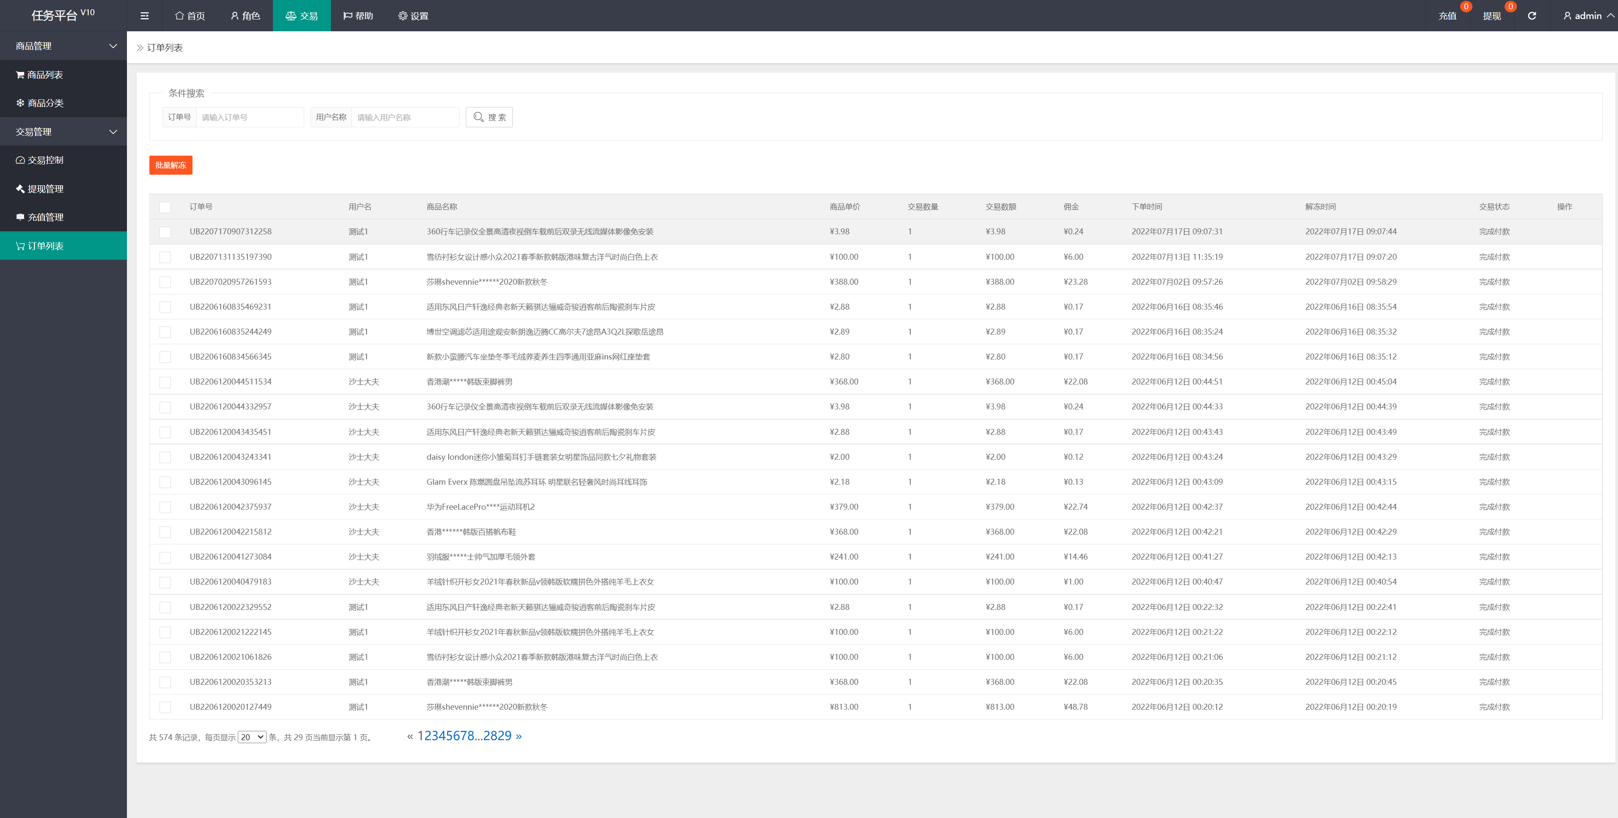Open the 帮助 menu item
This screenshot has width=1618, height=818.
[x=363, y=16]
